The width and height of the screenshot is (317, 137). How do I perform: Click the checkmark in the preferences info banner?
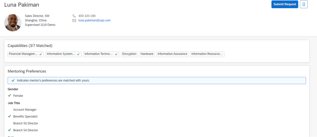click(x=13, y=80)
